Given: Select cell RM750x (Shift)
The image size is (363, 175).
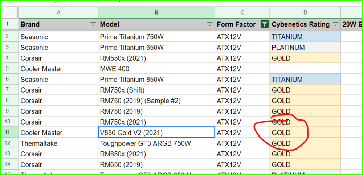Looking at the screenshot, I should [156, 90].
